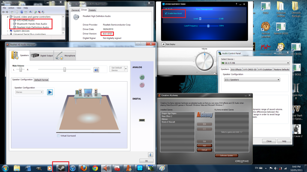Click Realtek information 'i' icon
Viewport: 307px width, 172px height.
click(x=151, y=155)
